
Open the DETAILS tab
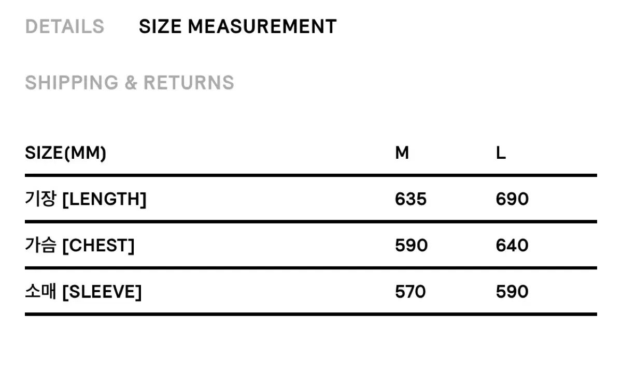pos(64,26)
